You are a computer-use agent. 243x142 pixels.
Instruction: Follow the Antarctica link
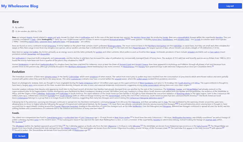[51, 46]
